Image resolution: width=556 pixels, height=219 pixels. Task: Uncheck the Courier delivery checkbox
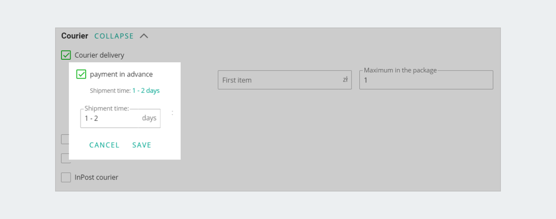pos(66,55)
